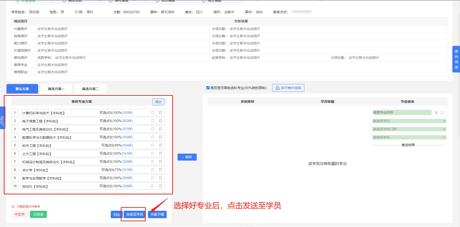
Task: Open 学员收藏 tab
Action: (x=327, y=102)
